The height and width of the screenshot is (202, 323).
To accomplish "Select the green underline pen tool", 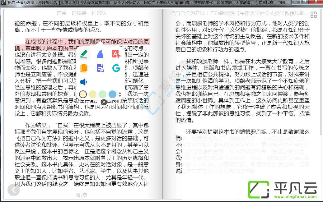I will [x=84, y=54].
